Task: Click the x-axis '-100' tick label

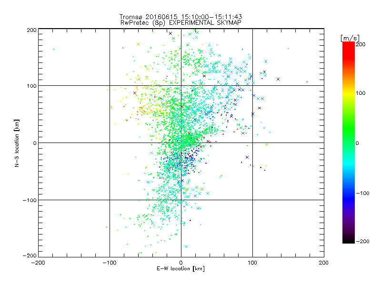Action: [110, 263]
